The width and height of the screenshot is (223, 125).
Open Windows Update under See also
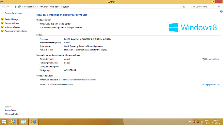click(x=12, y=114)
